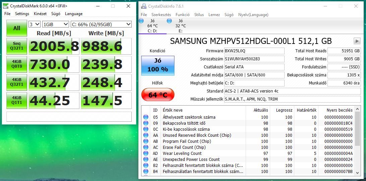Open Súgó menu in CrystalDiskInfo
Viewport: 366px width, 181px height.
229,15
